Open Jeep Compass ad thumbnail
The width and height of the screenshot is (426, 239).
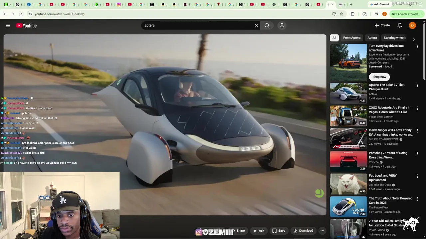click(348, 62)
